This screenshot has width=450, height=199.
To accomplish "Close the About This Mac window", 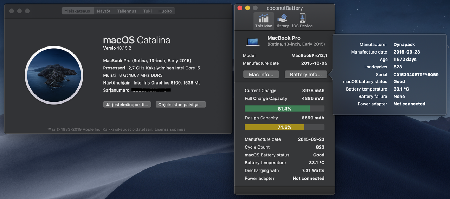I will [x=12, y=11].
